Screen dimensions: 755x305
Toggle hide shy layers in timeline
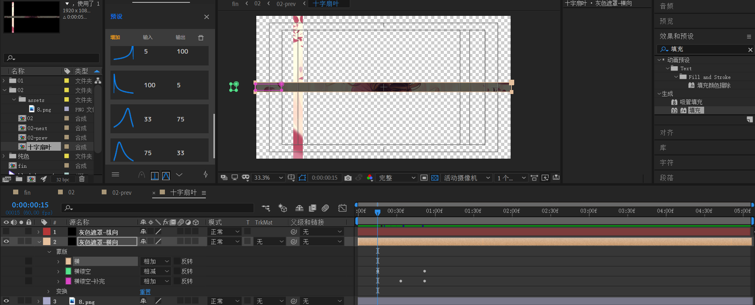[x=299, y=208]
